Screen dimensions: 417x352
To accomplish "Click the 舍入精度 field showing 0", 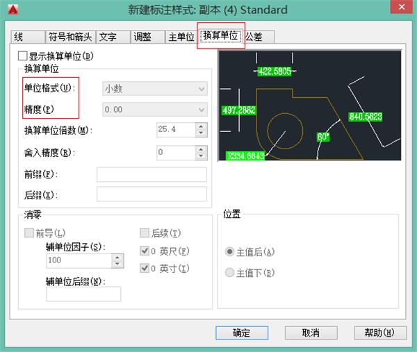I will click(x=176, y=153).
